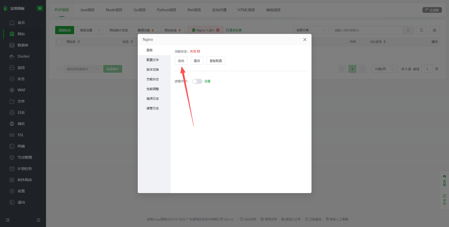Click the WAF globe icon in the sidebar
449x227 pixels.
click(12, 90)
